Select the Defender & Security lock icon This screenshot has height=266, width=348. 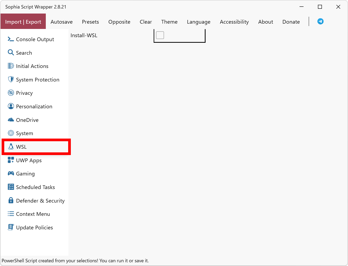point(11,200)
